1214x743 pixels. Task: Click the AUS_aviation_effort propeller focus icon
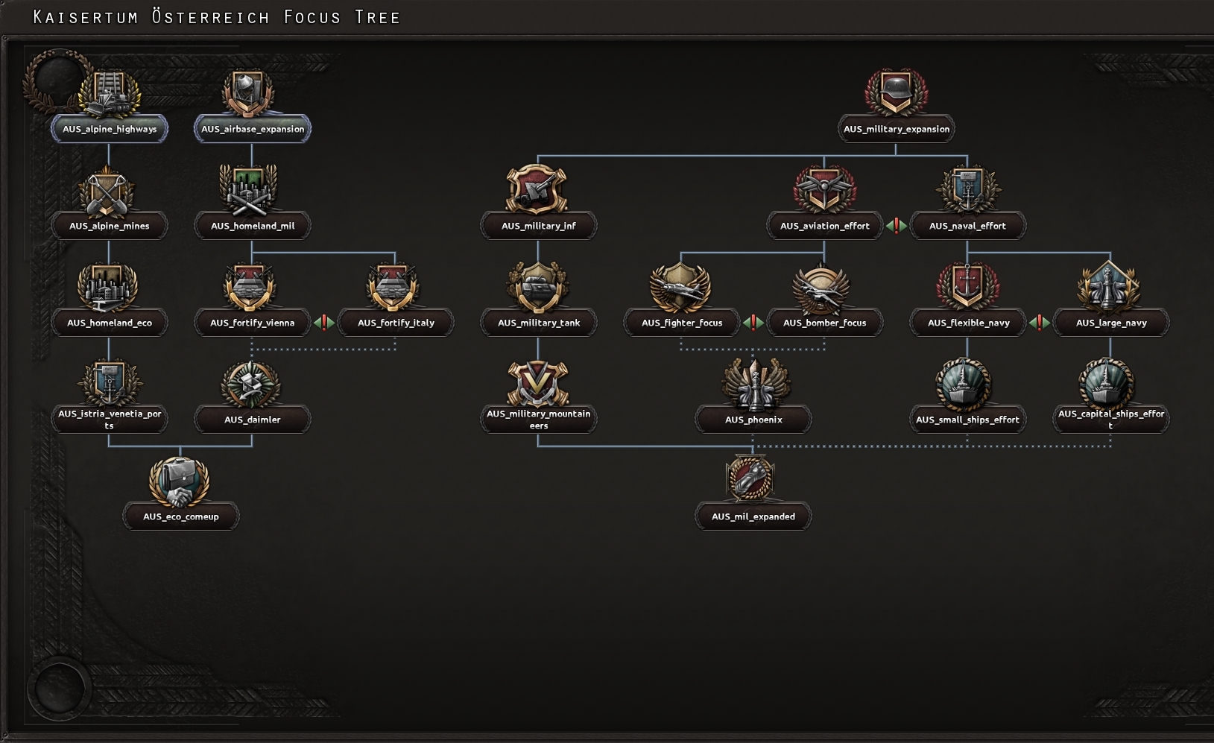824,190
